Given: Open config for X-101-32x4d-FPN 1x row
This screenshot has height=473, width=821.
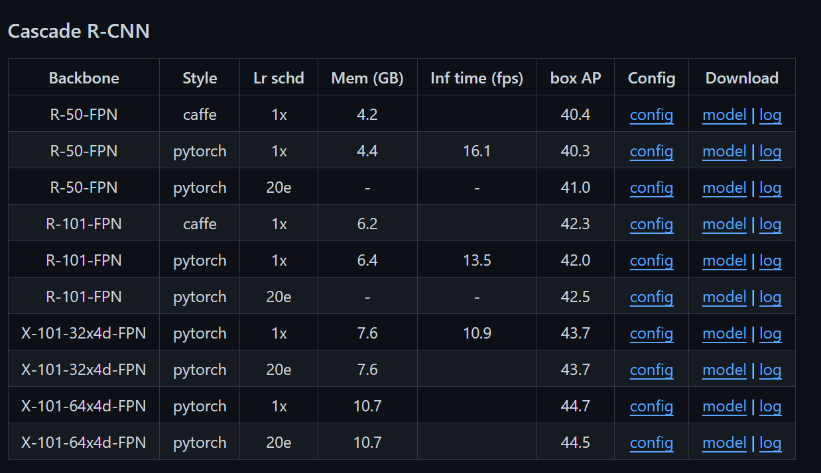Looking at the screenshot, I should (651, 333).
